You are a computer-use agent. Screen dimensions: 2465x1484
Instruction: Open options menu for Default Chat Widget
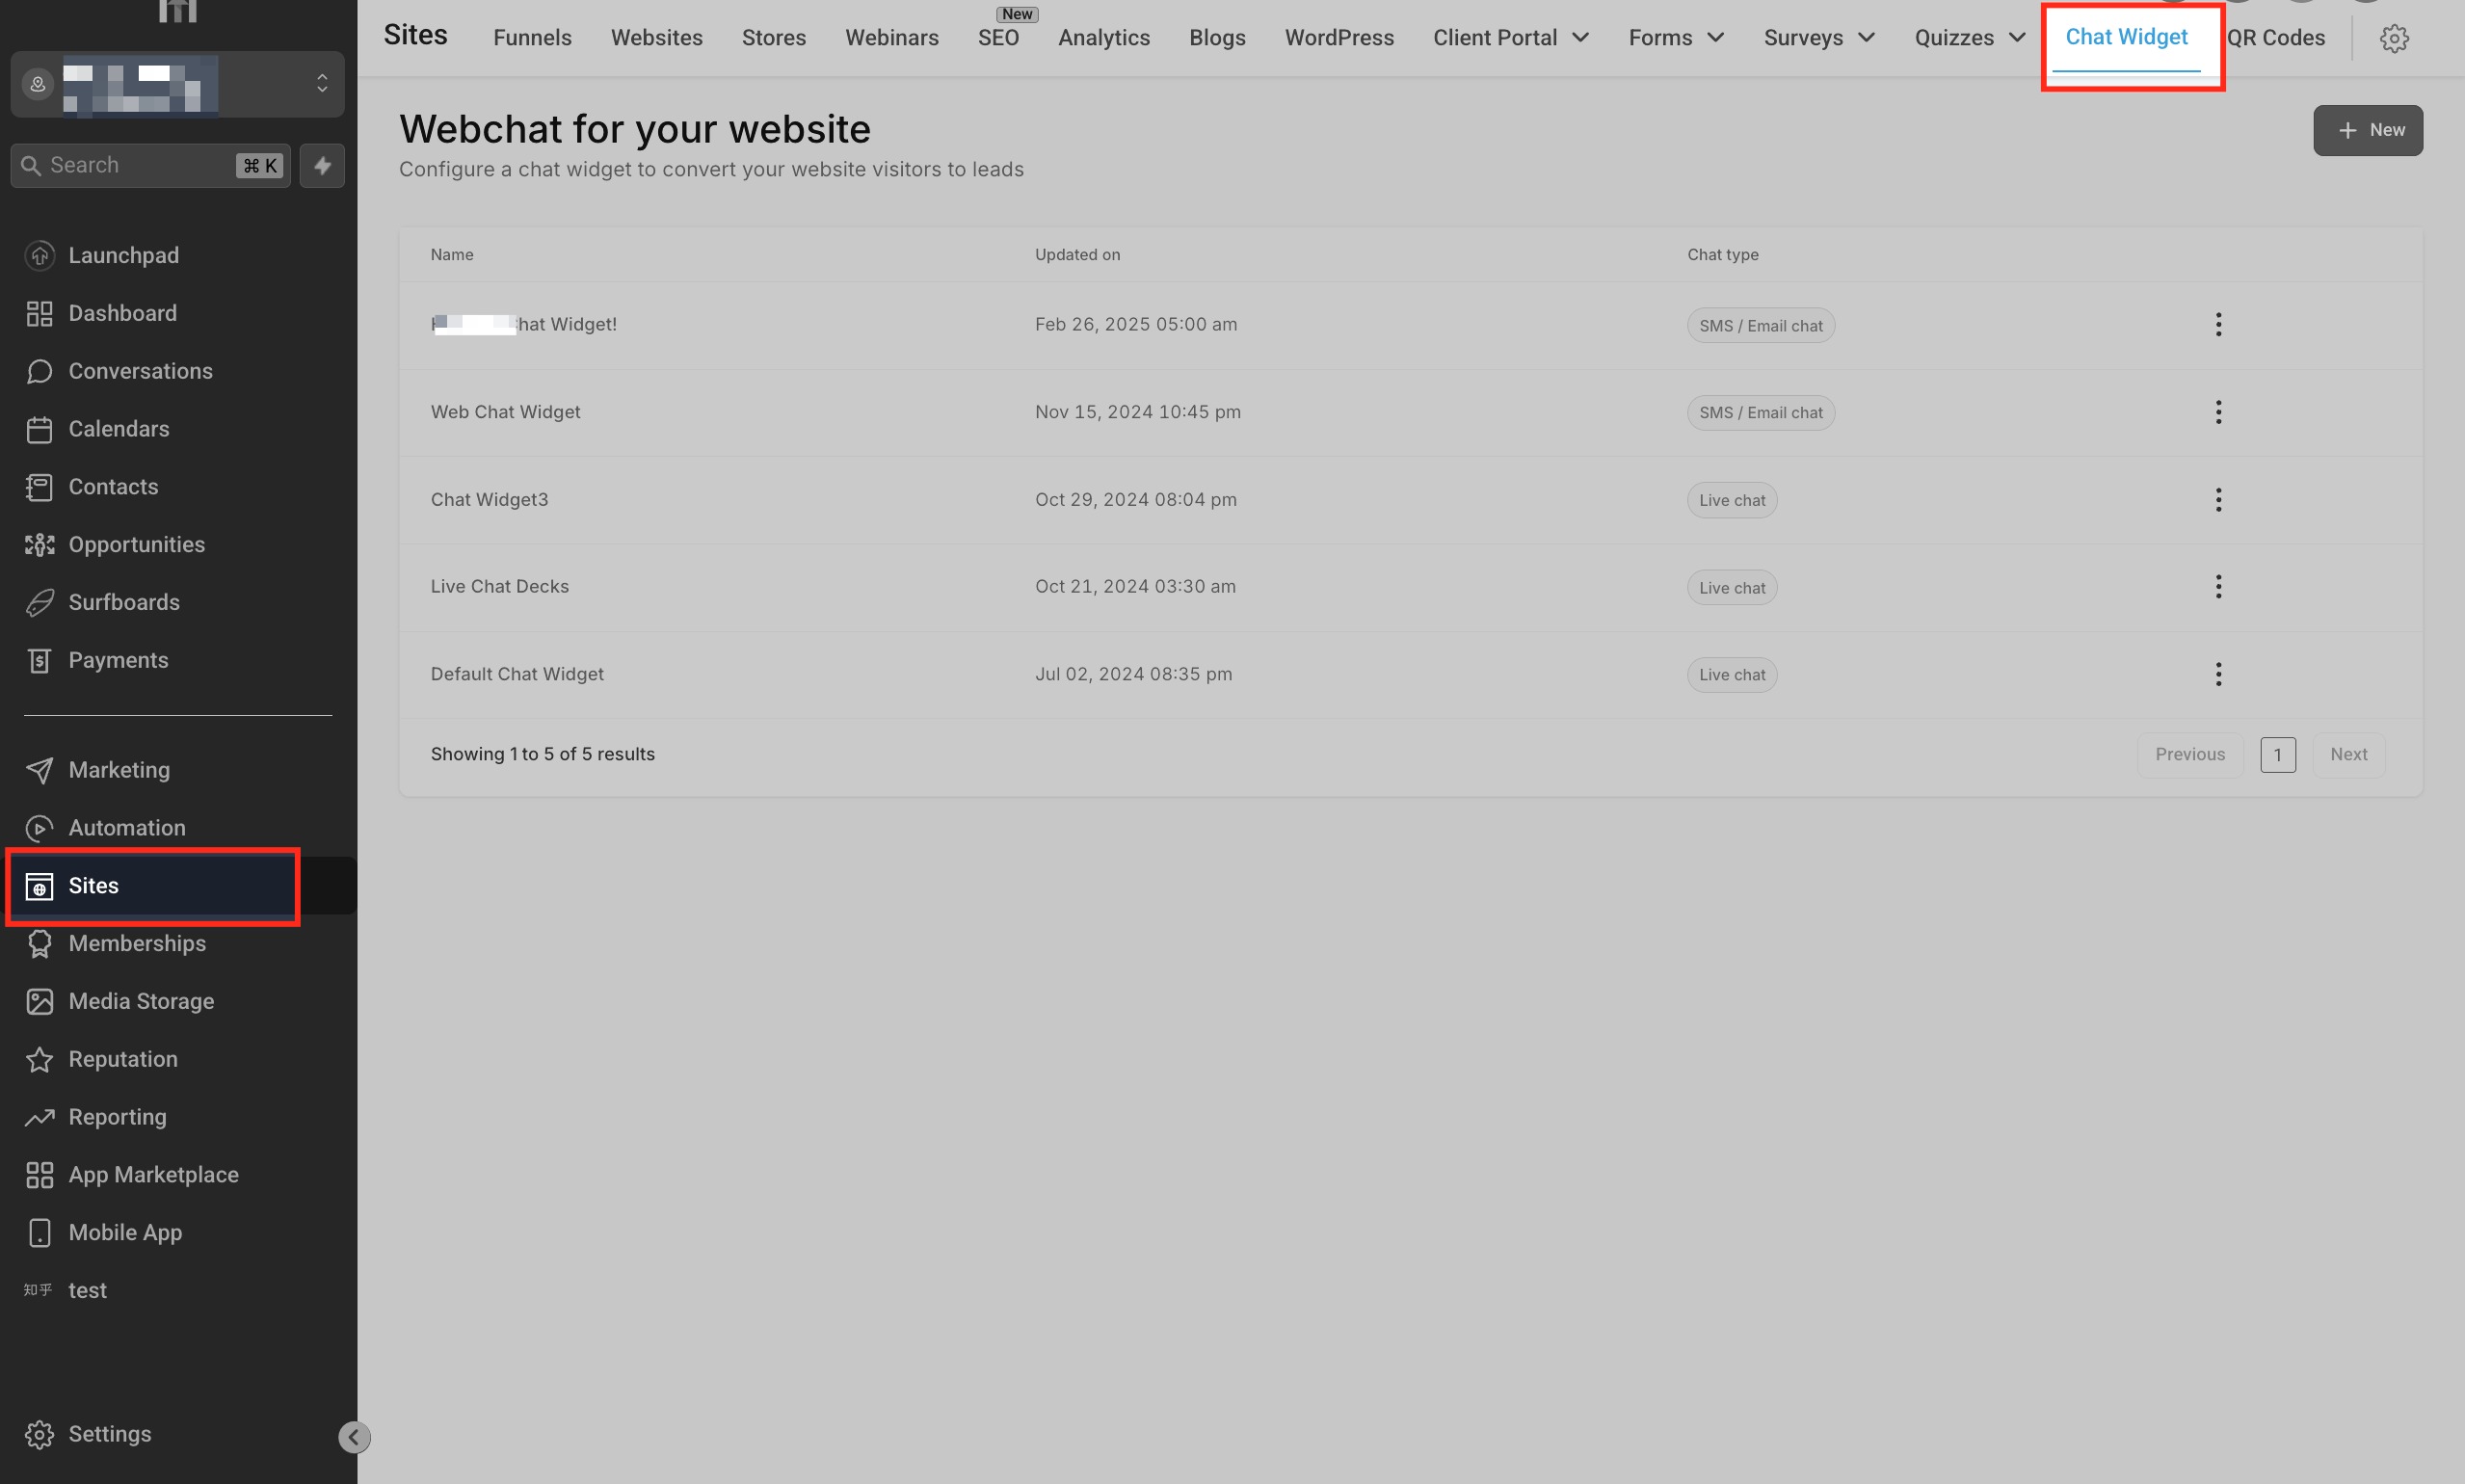pyautogui.click(x=2217, y=674)
